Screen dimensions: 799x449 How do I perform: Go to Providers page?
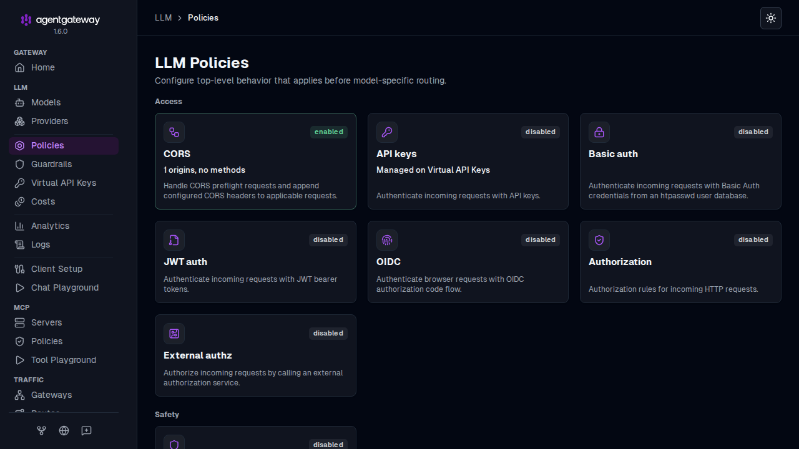64,121
